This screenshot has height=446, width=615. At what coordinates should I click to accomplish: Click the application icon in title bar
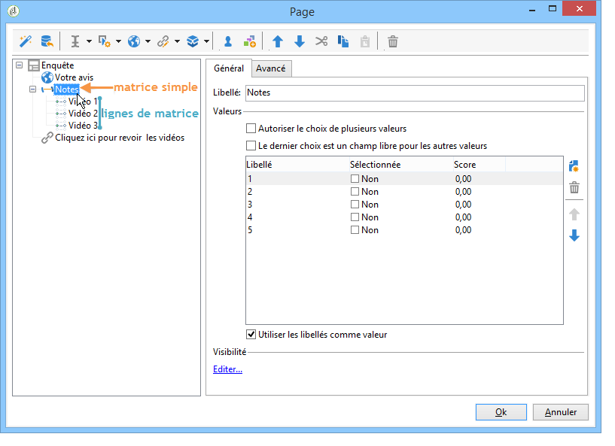coord(14,11)
